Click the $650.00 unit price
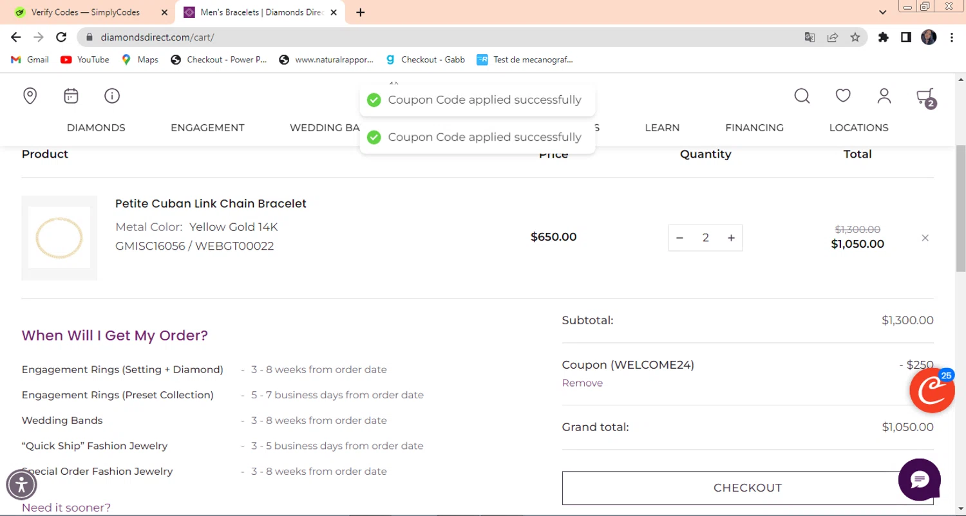 point(553,237)
